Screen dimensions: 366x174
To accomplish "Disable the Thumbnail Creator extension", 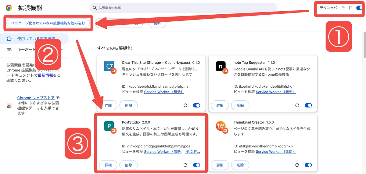I will [308, 165].
